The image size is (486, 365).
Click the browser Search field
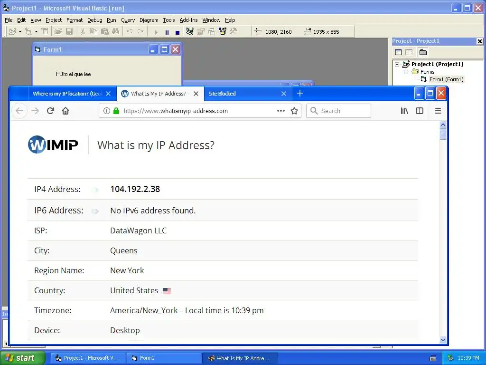338,111
